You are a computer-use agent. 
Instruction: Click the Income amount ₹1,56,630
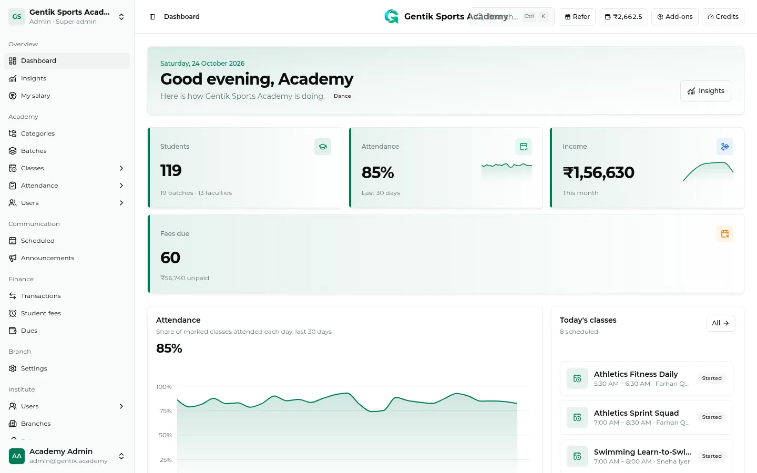(x=598, y=172)
